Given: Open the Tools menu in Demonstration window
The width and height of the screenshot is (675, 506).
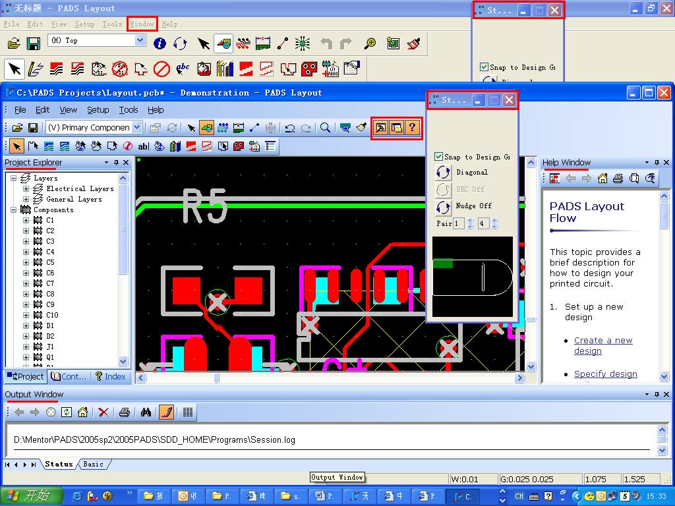Looking at the screenshot, I should point(129,110).
